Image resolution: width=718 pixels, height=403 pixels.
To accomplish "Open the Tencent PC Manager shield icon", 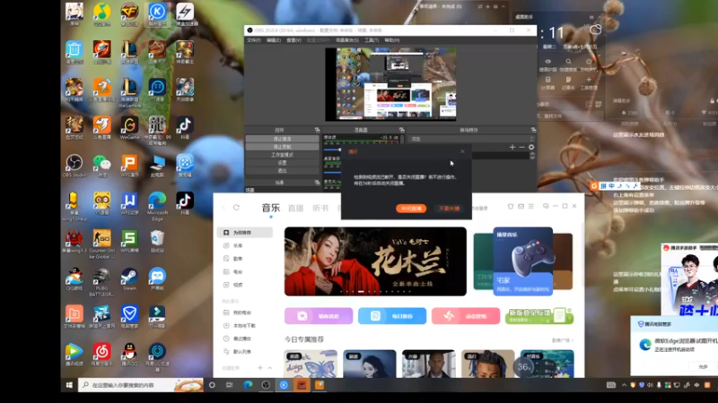I will pyautogui.click(x=129, y=314).
